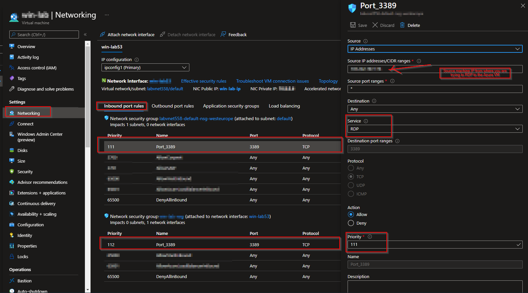Open Troubleshoot VM connection issues link

click(x=272, y=81)
